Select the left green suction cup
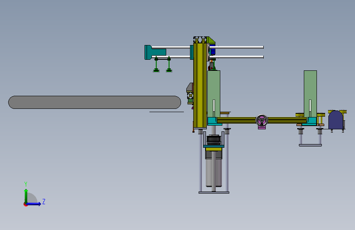The width and height of the screenshot is (355, 230). 156,65
